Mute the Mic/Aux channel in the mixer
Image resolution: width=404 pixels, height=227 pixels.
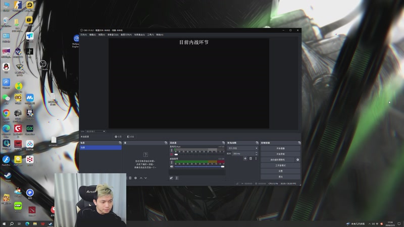click(x=172, y=154)
